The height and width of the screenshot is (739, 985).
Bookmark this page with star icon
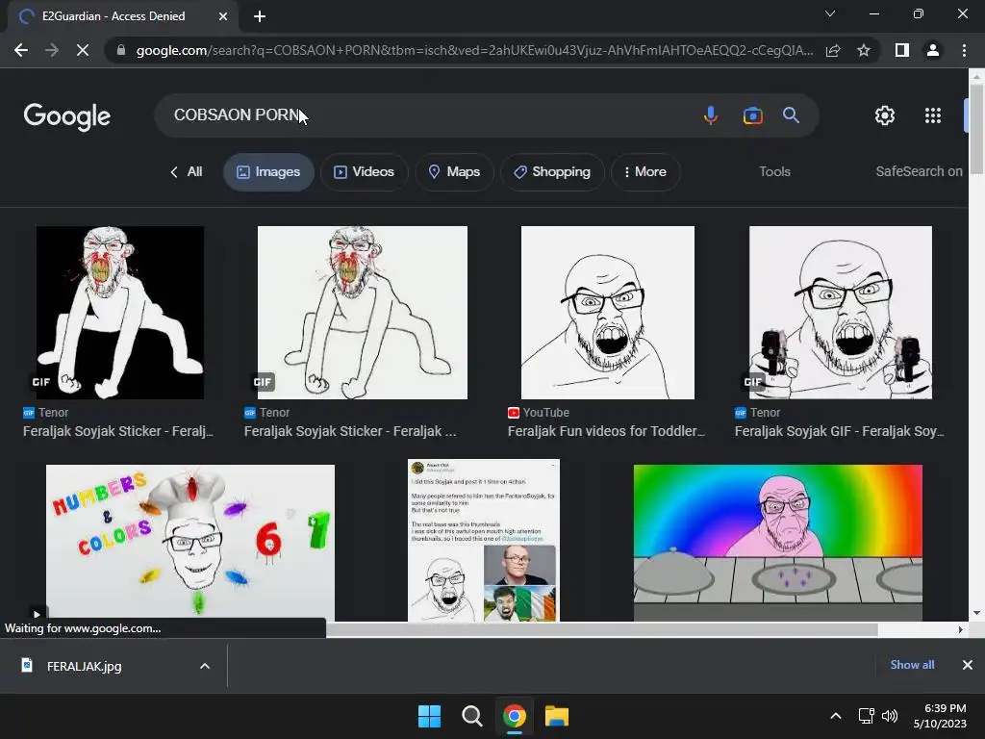864,50
